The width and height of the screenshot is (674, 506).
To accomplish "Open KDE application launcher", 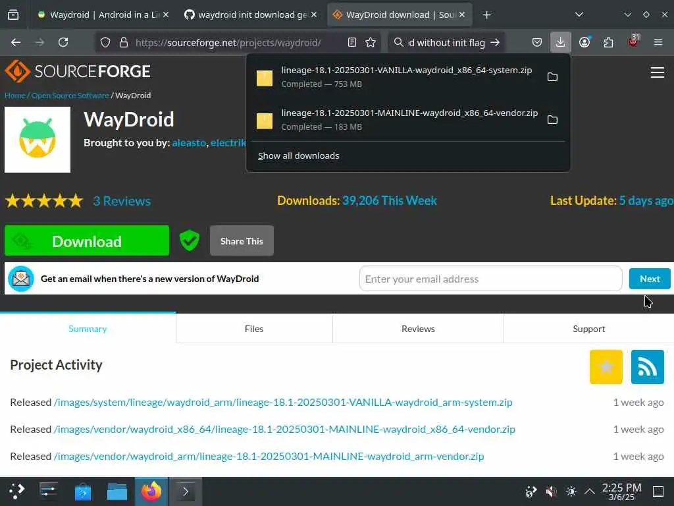I will 16,492.
